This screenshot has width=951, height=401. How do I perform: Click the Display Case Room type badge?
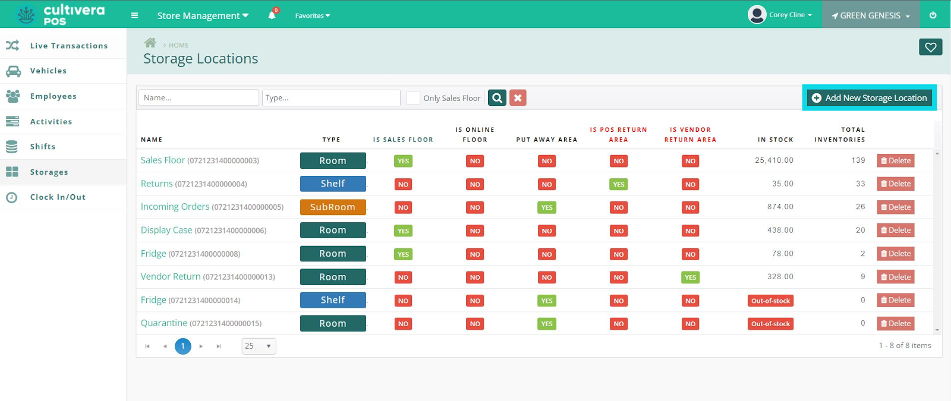tap(333, 230)
